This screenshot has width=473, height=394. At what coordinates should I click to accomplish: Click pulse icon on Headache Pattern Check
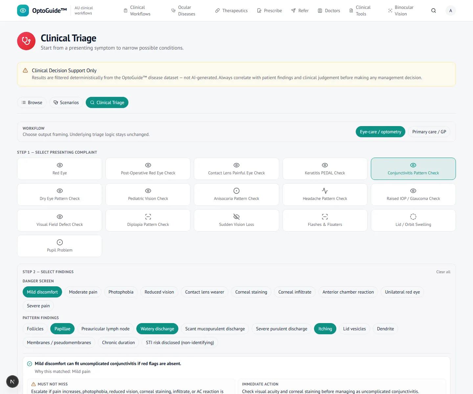325,191
